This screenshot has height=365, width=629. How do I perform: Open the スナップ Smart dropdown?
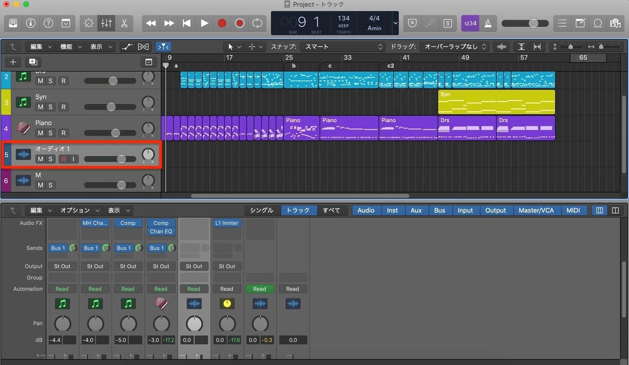[343, 47]
